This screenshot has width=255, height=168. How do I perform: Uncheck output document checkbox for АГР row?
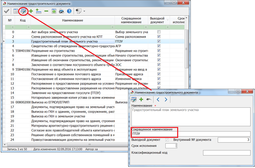(159, 46)
